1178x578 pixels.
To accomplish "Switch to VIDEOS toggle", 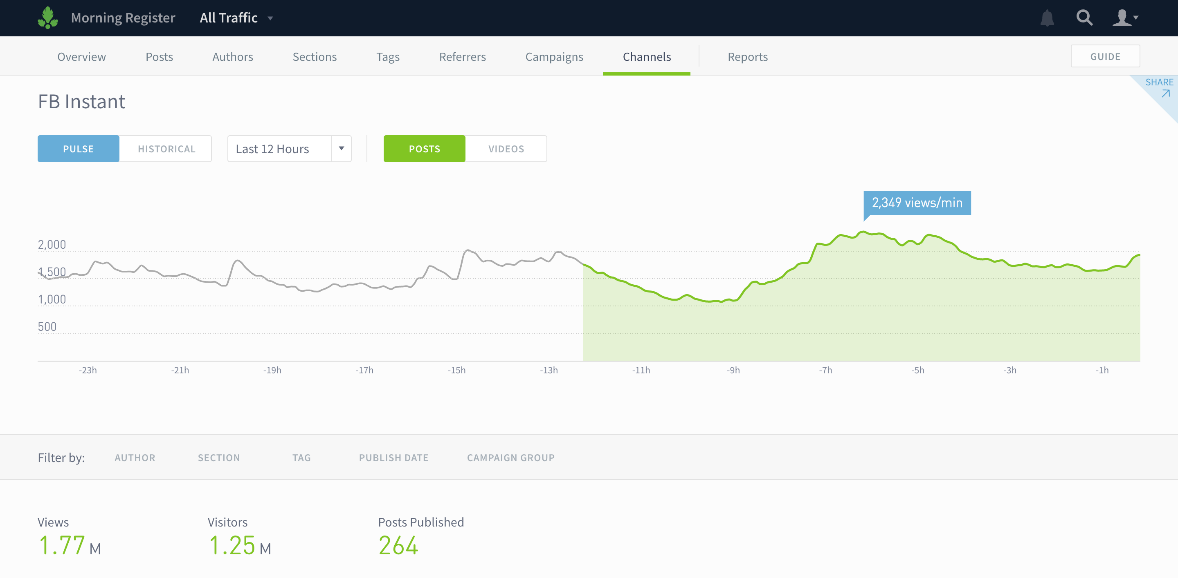I will [x=506, y=149].
